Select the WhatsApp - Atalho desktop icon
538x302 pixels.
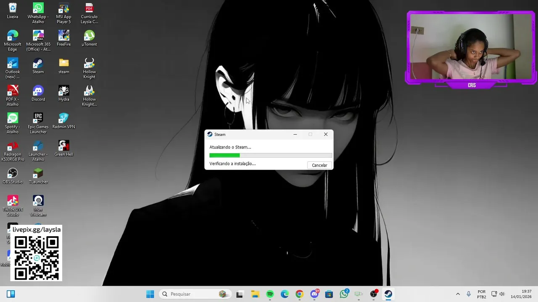coord(38,14)
